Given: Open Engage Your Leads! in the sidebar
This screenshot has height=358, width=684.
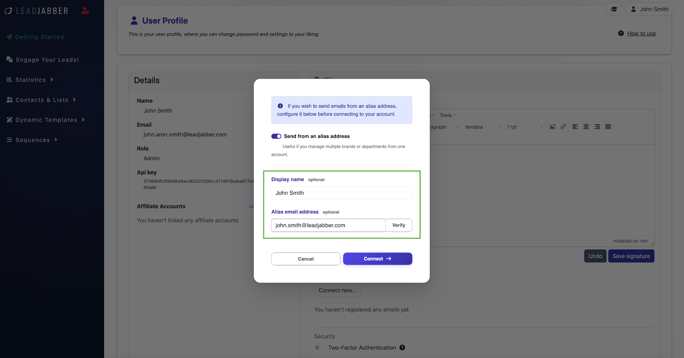Looking at the screenshot, I should tap(43, 60).
